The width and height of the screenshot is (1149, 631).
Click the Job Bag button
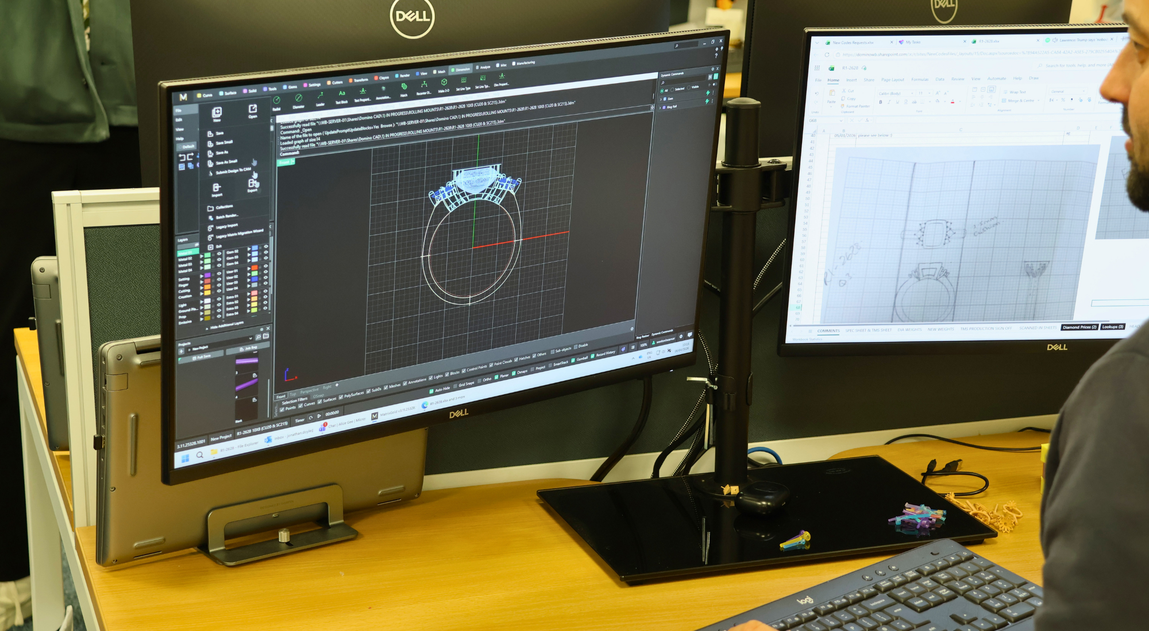(x=248, y=348)
